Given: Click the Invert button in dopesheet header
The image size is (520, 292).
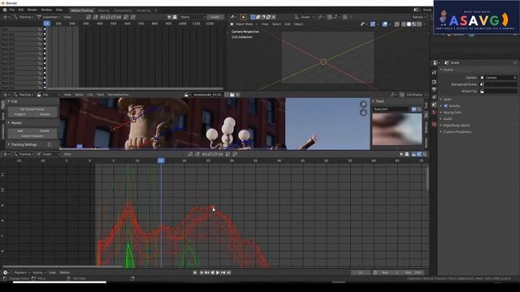Looking at the screenshot, I should pos(214,17).
